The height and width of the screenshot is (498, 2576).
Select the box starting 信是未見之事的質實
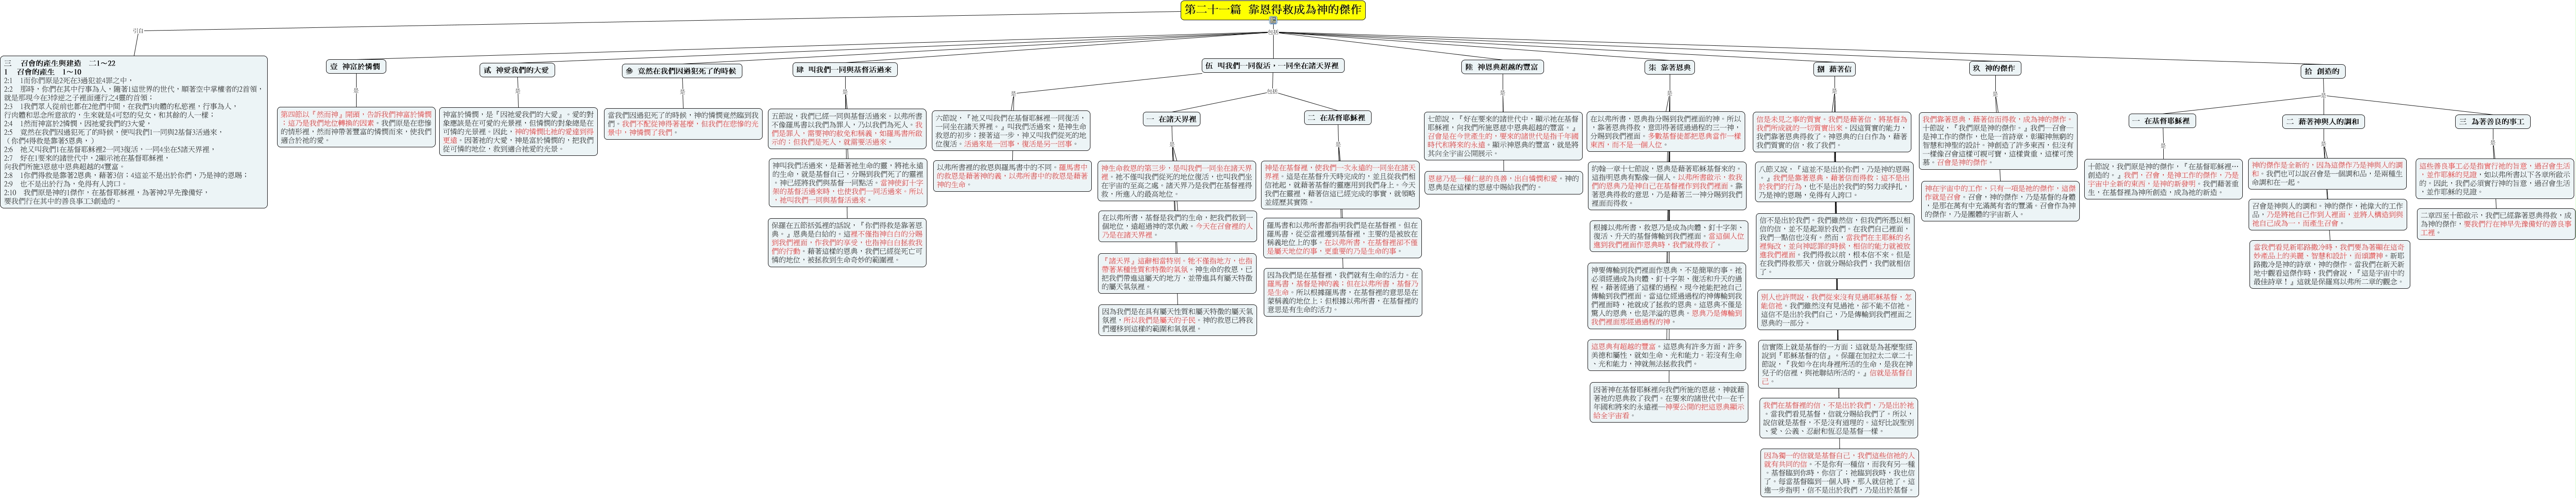pyautogui.click(x=1833, y=133)
